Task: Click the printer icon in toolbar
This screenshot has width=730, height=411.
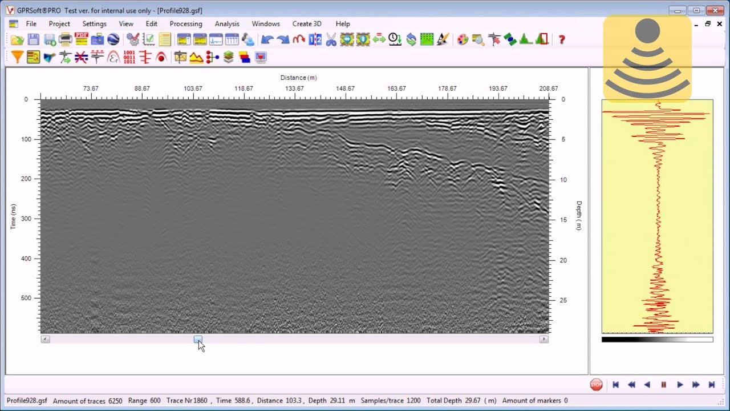Action: pos(66,39)
